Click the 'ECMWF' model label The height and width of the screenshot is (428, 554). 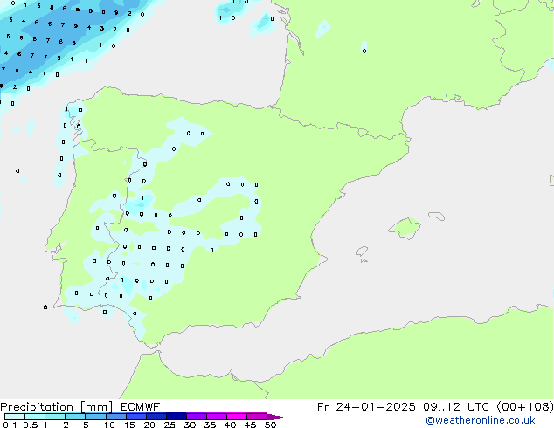coord(140,407)
